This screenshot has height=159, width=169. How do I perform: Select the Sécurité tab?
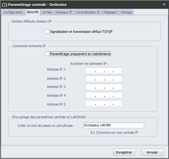coord(32,12)
